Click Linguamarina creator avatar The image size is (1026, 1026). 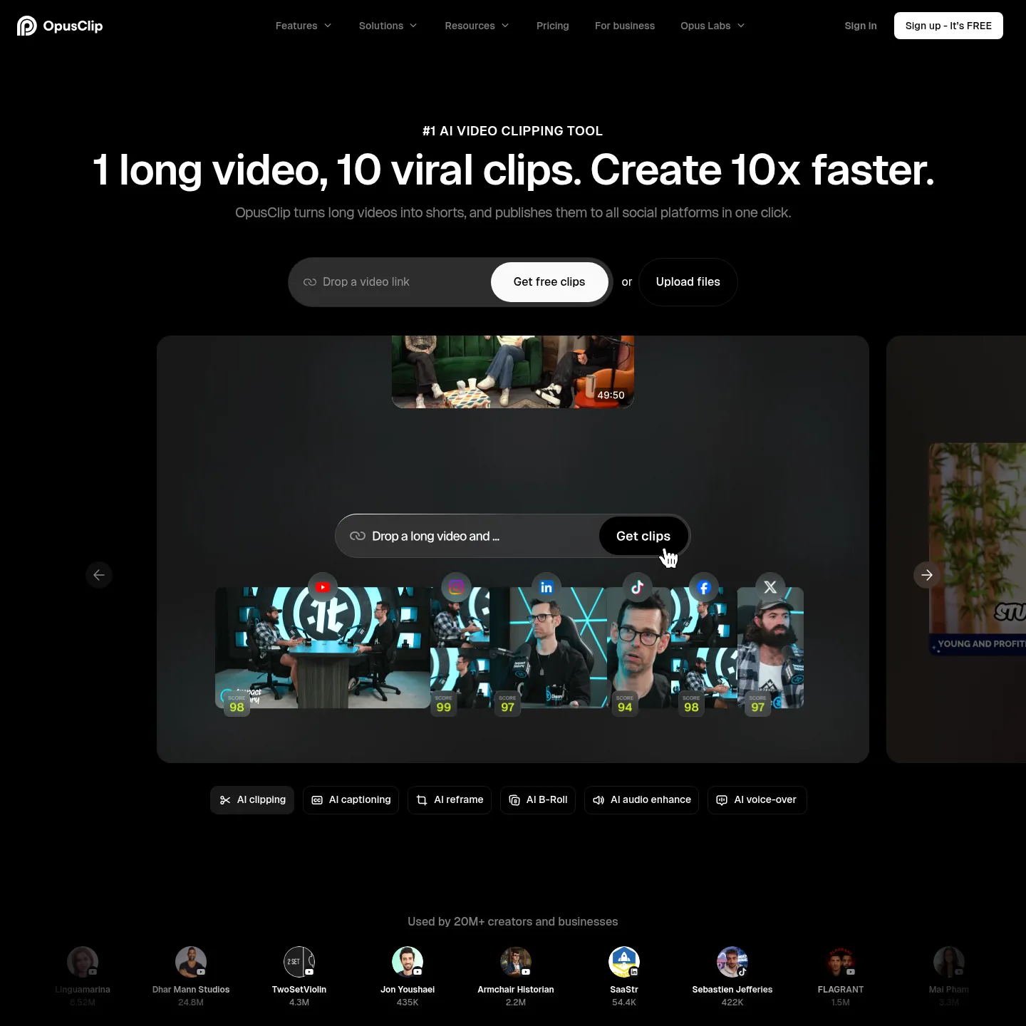(x=83, y=962)
